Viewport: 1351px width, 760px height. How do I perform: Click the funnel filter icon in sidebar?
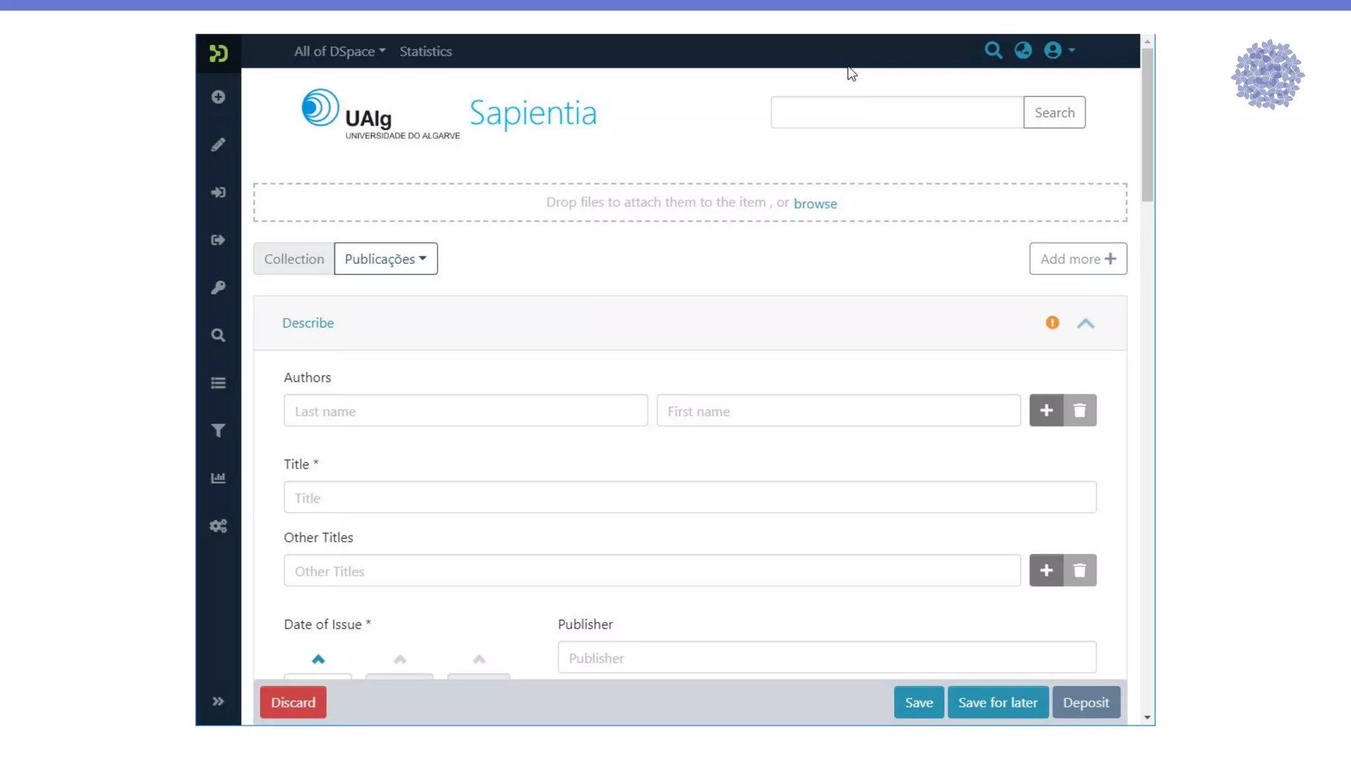(x=218, y=431)
